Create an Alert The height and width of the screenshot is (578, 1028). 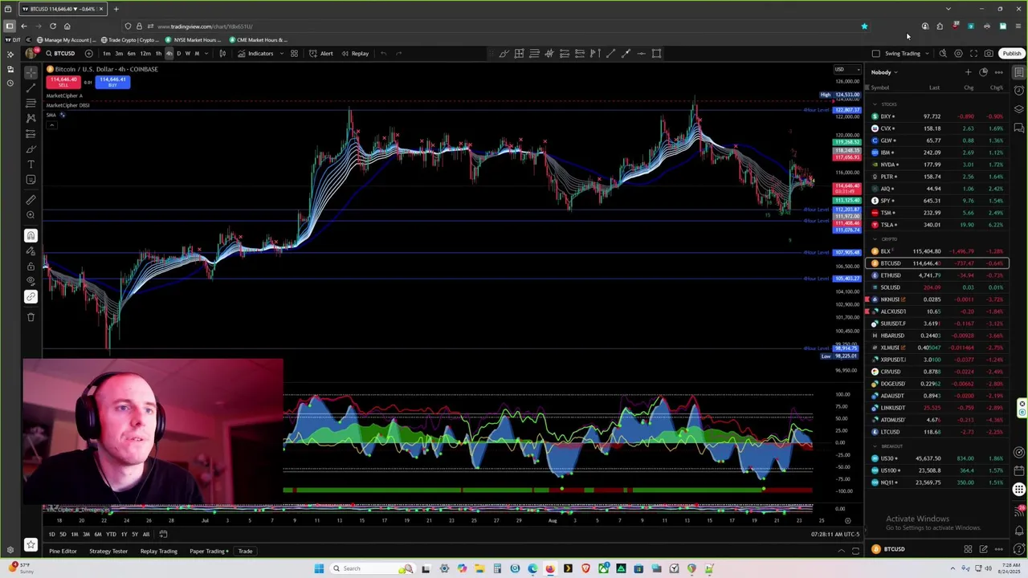coord(321,54)
